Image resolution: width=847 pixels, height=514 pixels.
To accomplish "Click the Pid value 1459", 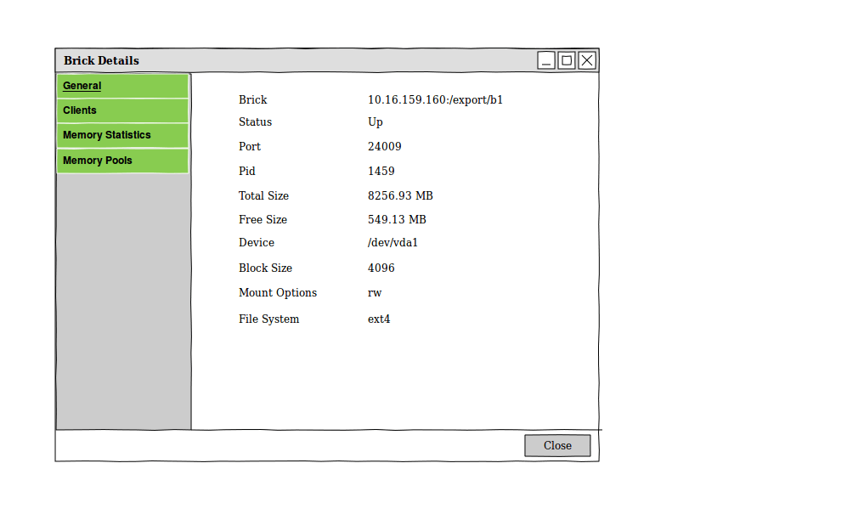I will 381,172.
